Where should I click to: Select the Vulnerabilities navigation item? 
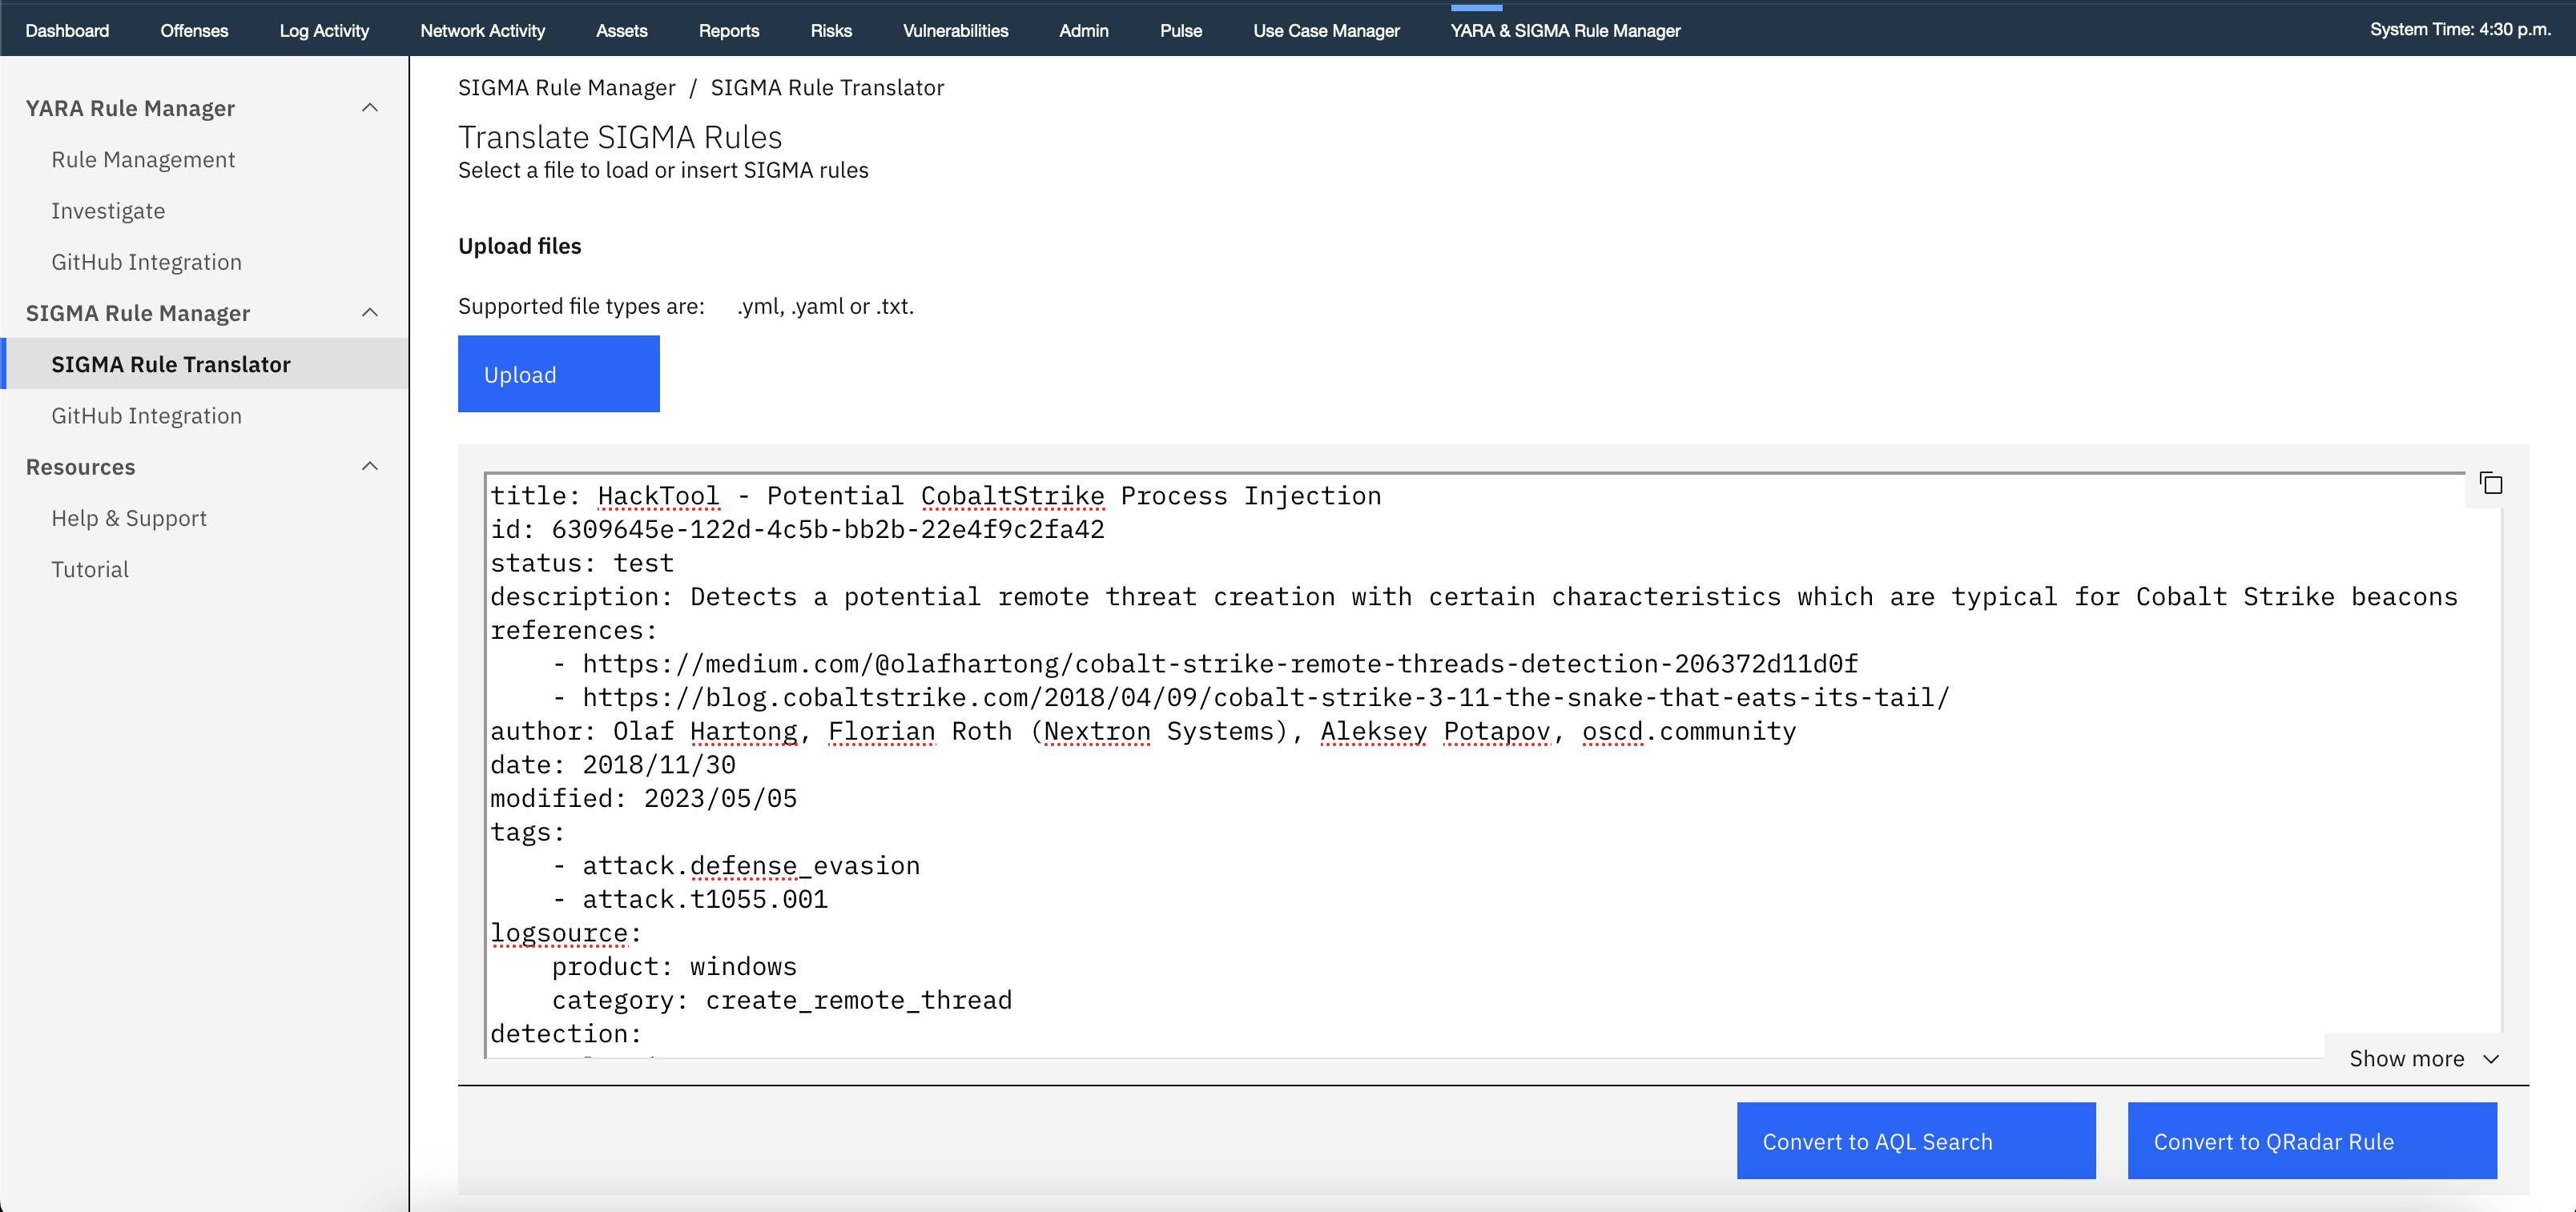[x=955, y=30]
